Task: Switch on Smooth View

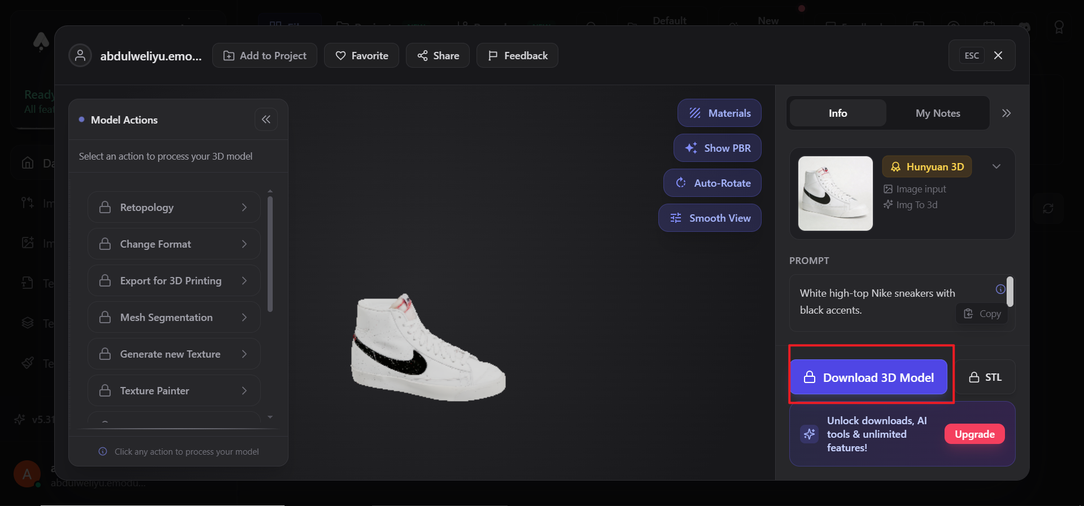Action: [x=710, y=218]
